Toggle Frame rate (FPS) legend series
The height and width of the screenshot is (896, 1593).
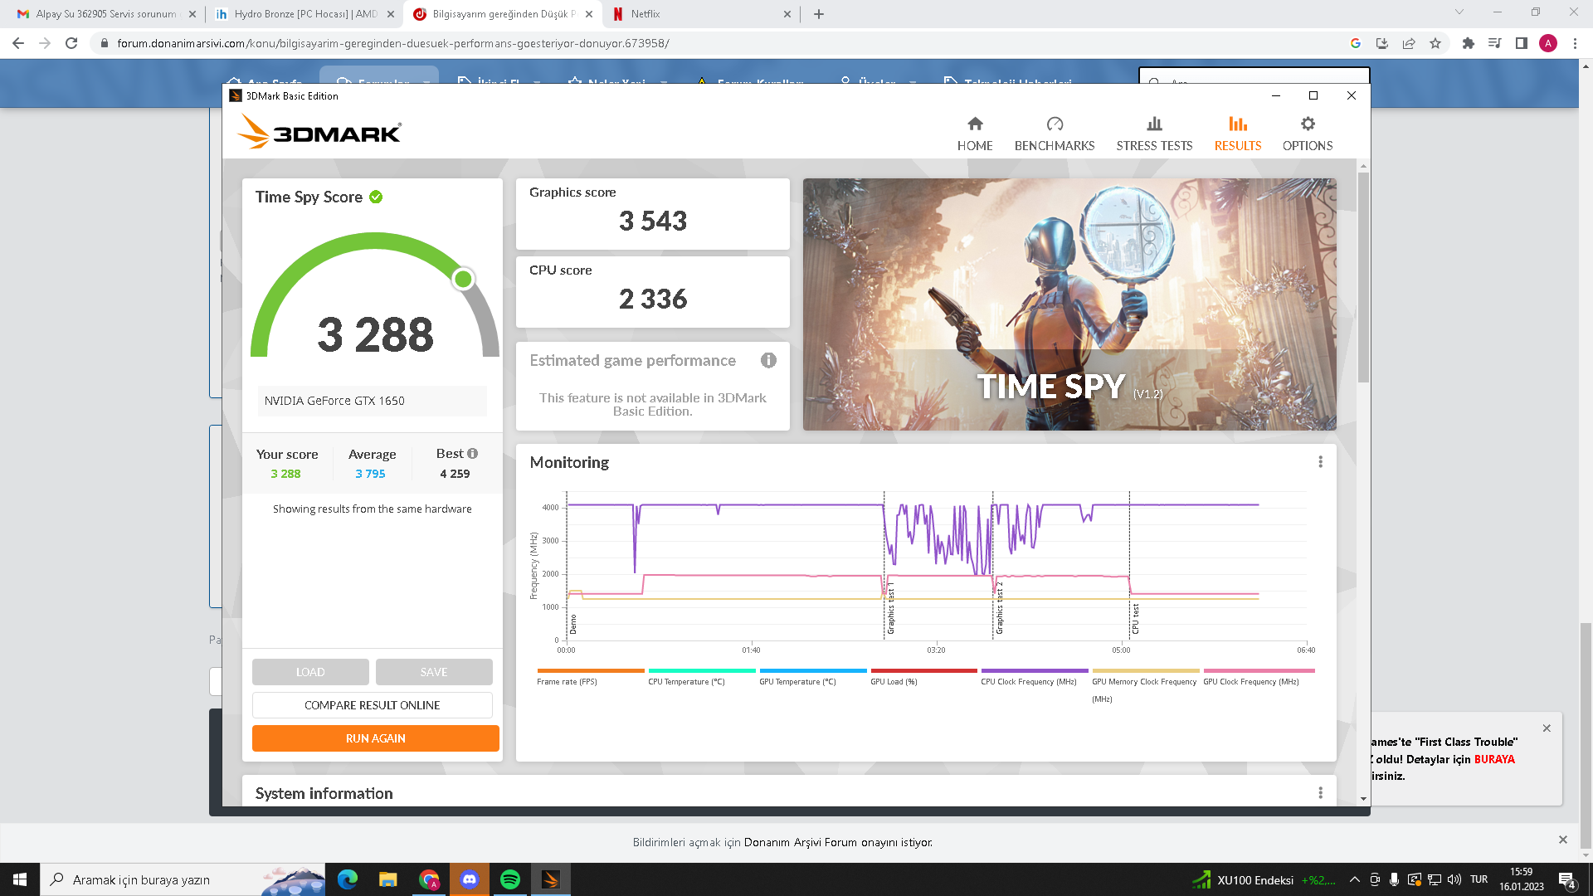(x=590, y=677)
